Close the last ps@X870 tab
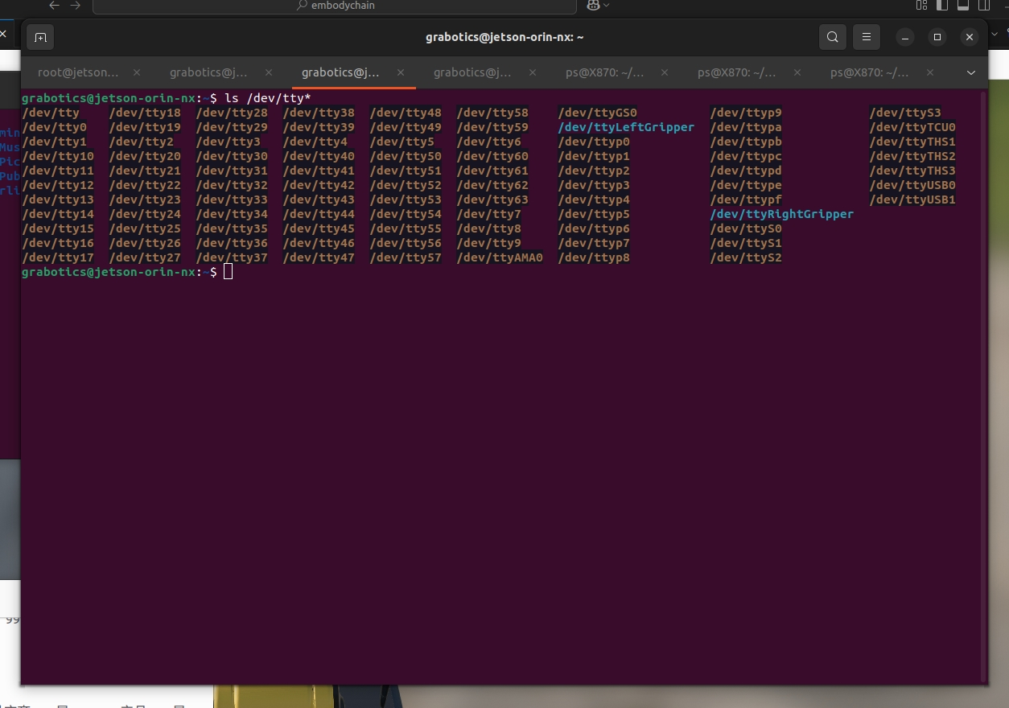1009x708 pixels. point(930,72)
